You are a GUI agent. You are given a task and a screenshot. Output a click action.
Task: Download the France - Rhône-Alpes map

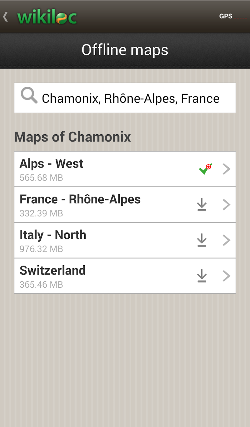click(x=202, y=205)
